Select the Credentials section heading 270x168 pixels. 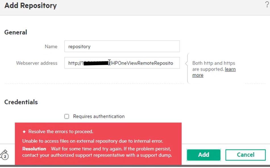coord(21,102)
